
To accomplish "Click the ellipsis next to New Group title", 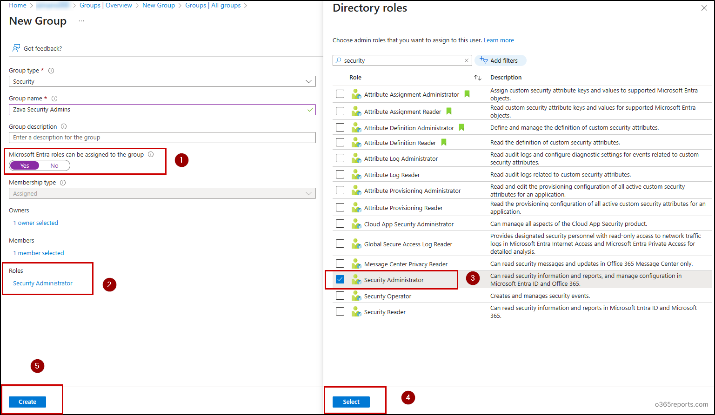I will [81, 21].
